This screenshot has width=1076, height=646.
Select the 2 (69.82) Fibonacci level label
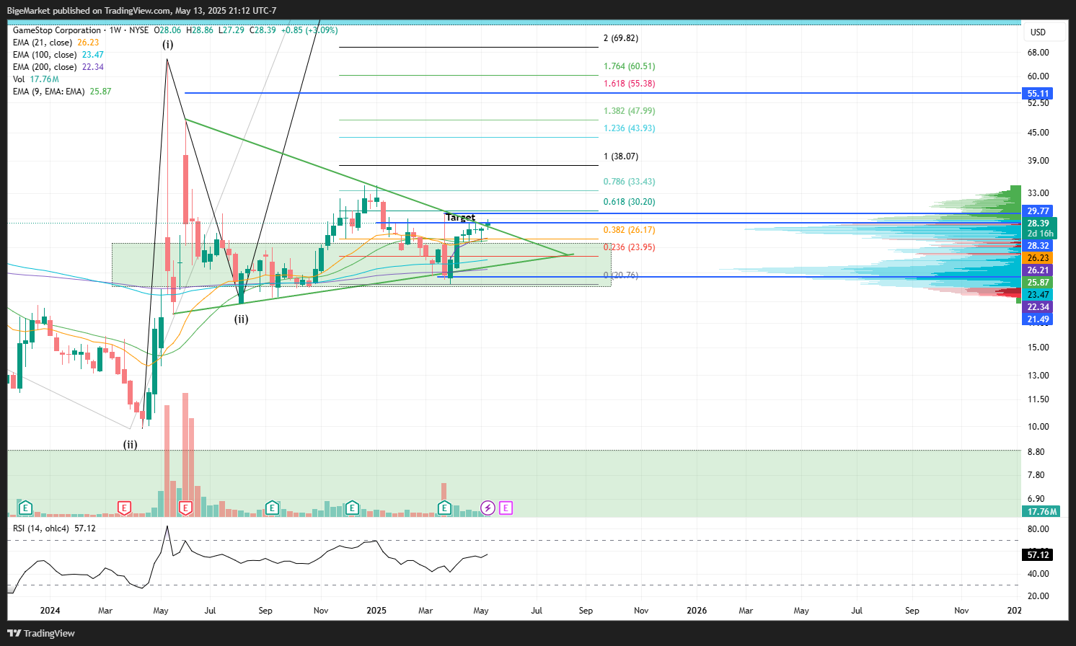[621, 38]
